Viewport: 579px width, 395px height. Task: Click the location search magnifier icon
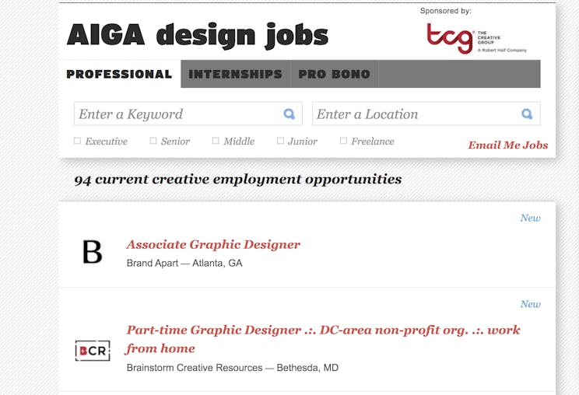pyautogui.click(x=527, y=114)
